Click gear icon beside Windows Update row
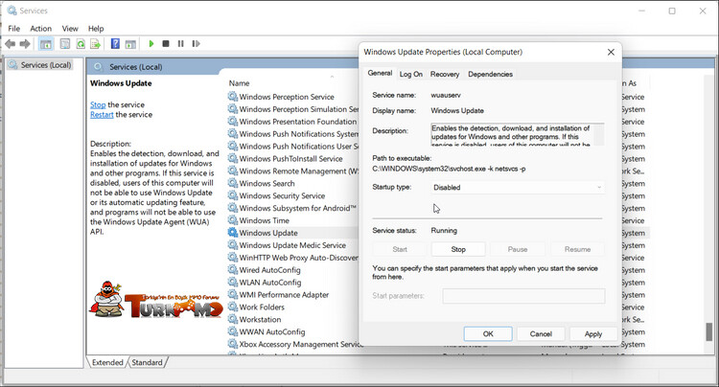 click(233, 233)
